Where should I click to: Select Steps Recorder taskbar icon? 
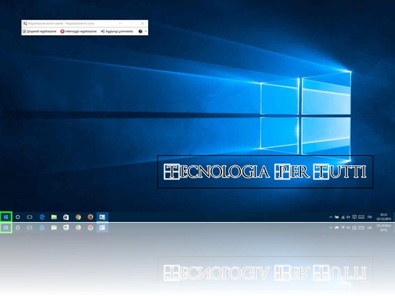102,217
